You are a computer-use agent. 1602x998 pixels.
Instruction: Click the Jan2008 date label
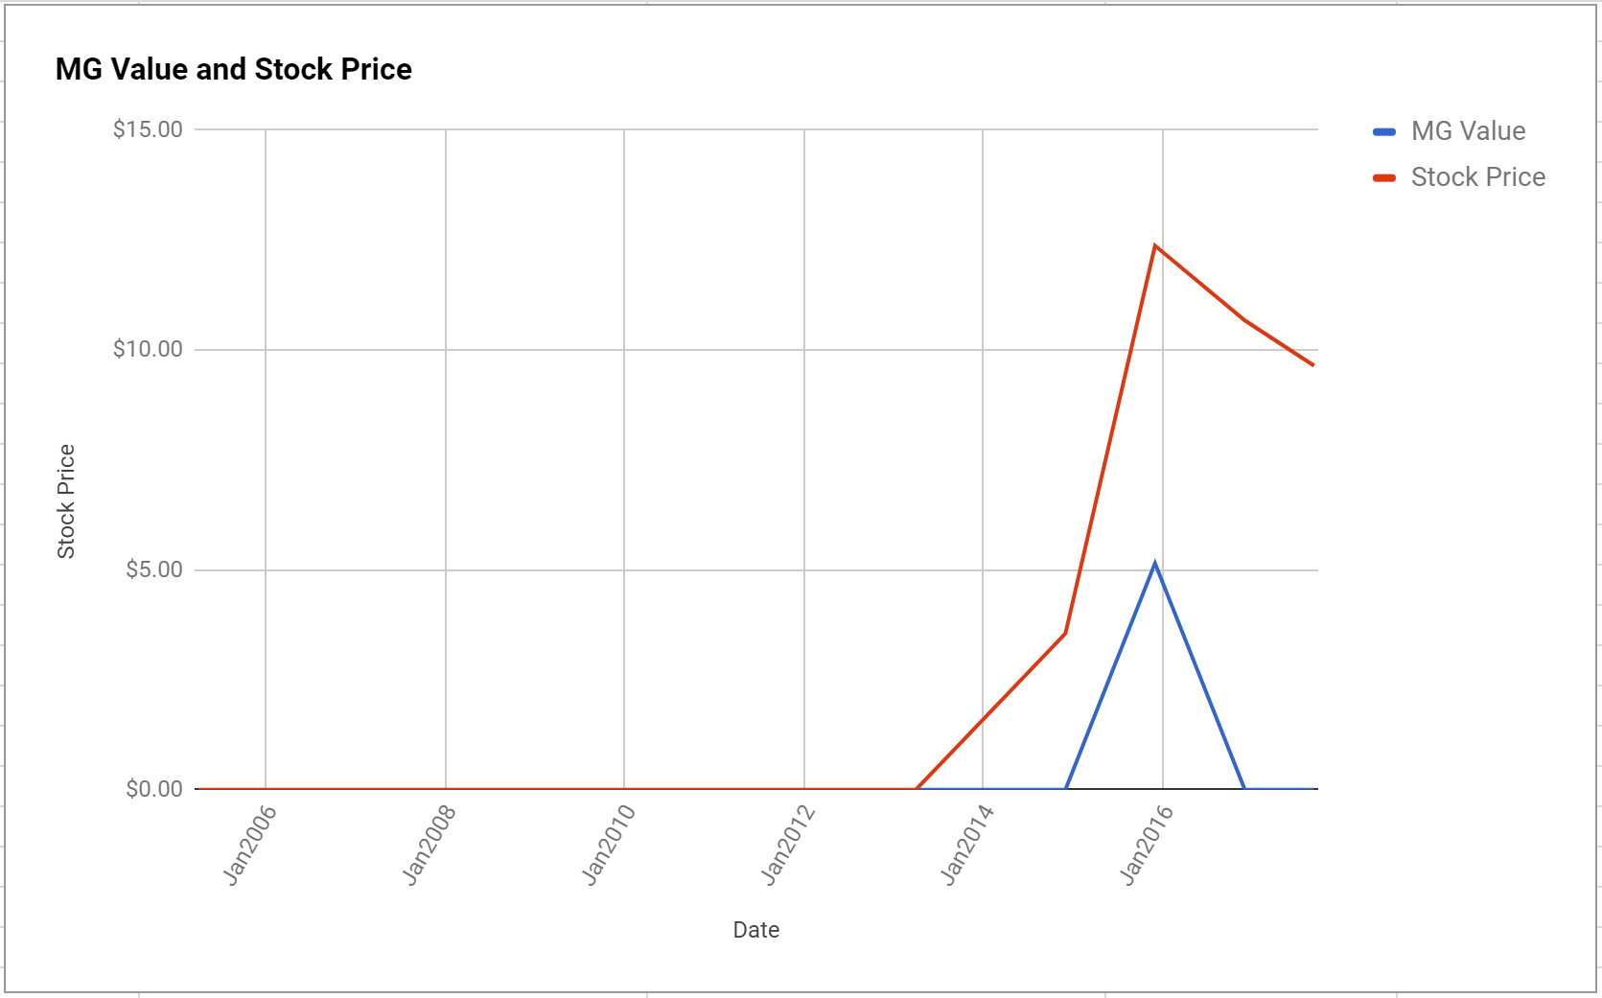point(429,845)
